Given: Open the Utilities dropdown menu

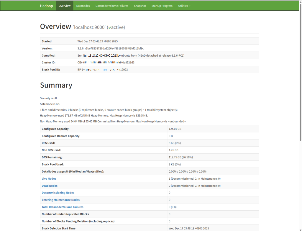Looking at the screenshot, I should tap(184, 5).
